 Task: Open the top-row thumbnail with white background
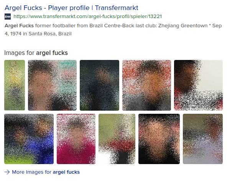198,85
